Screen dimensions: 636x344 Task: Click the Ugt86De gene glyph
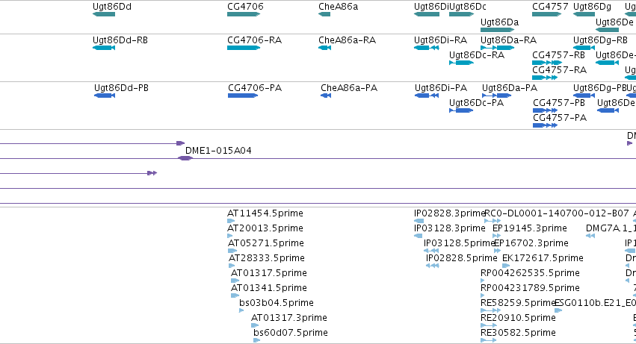point(607,30)
